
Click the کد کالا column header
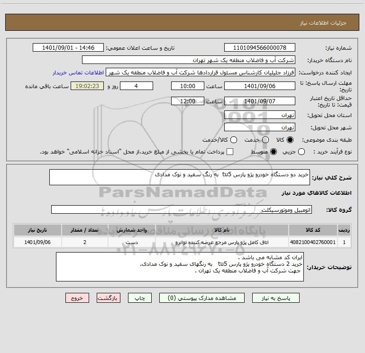313,230
